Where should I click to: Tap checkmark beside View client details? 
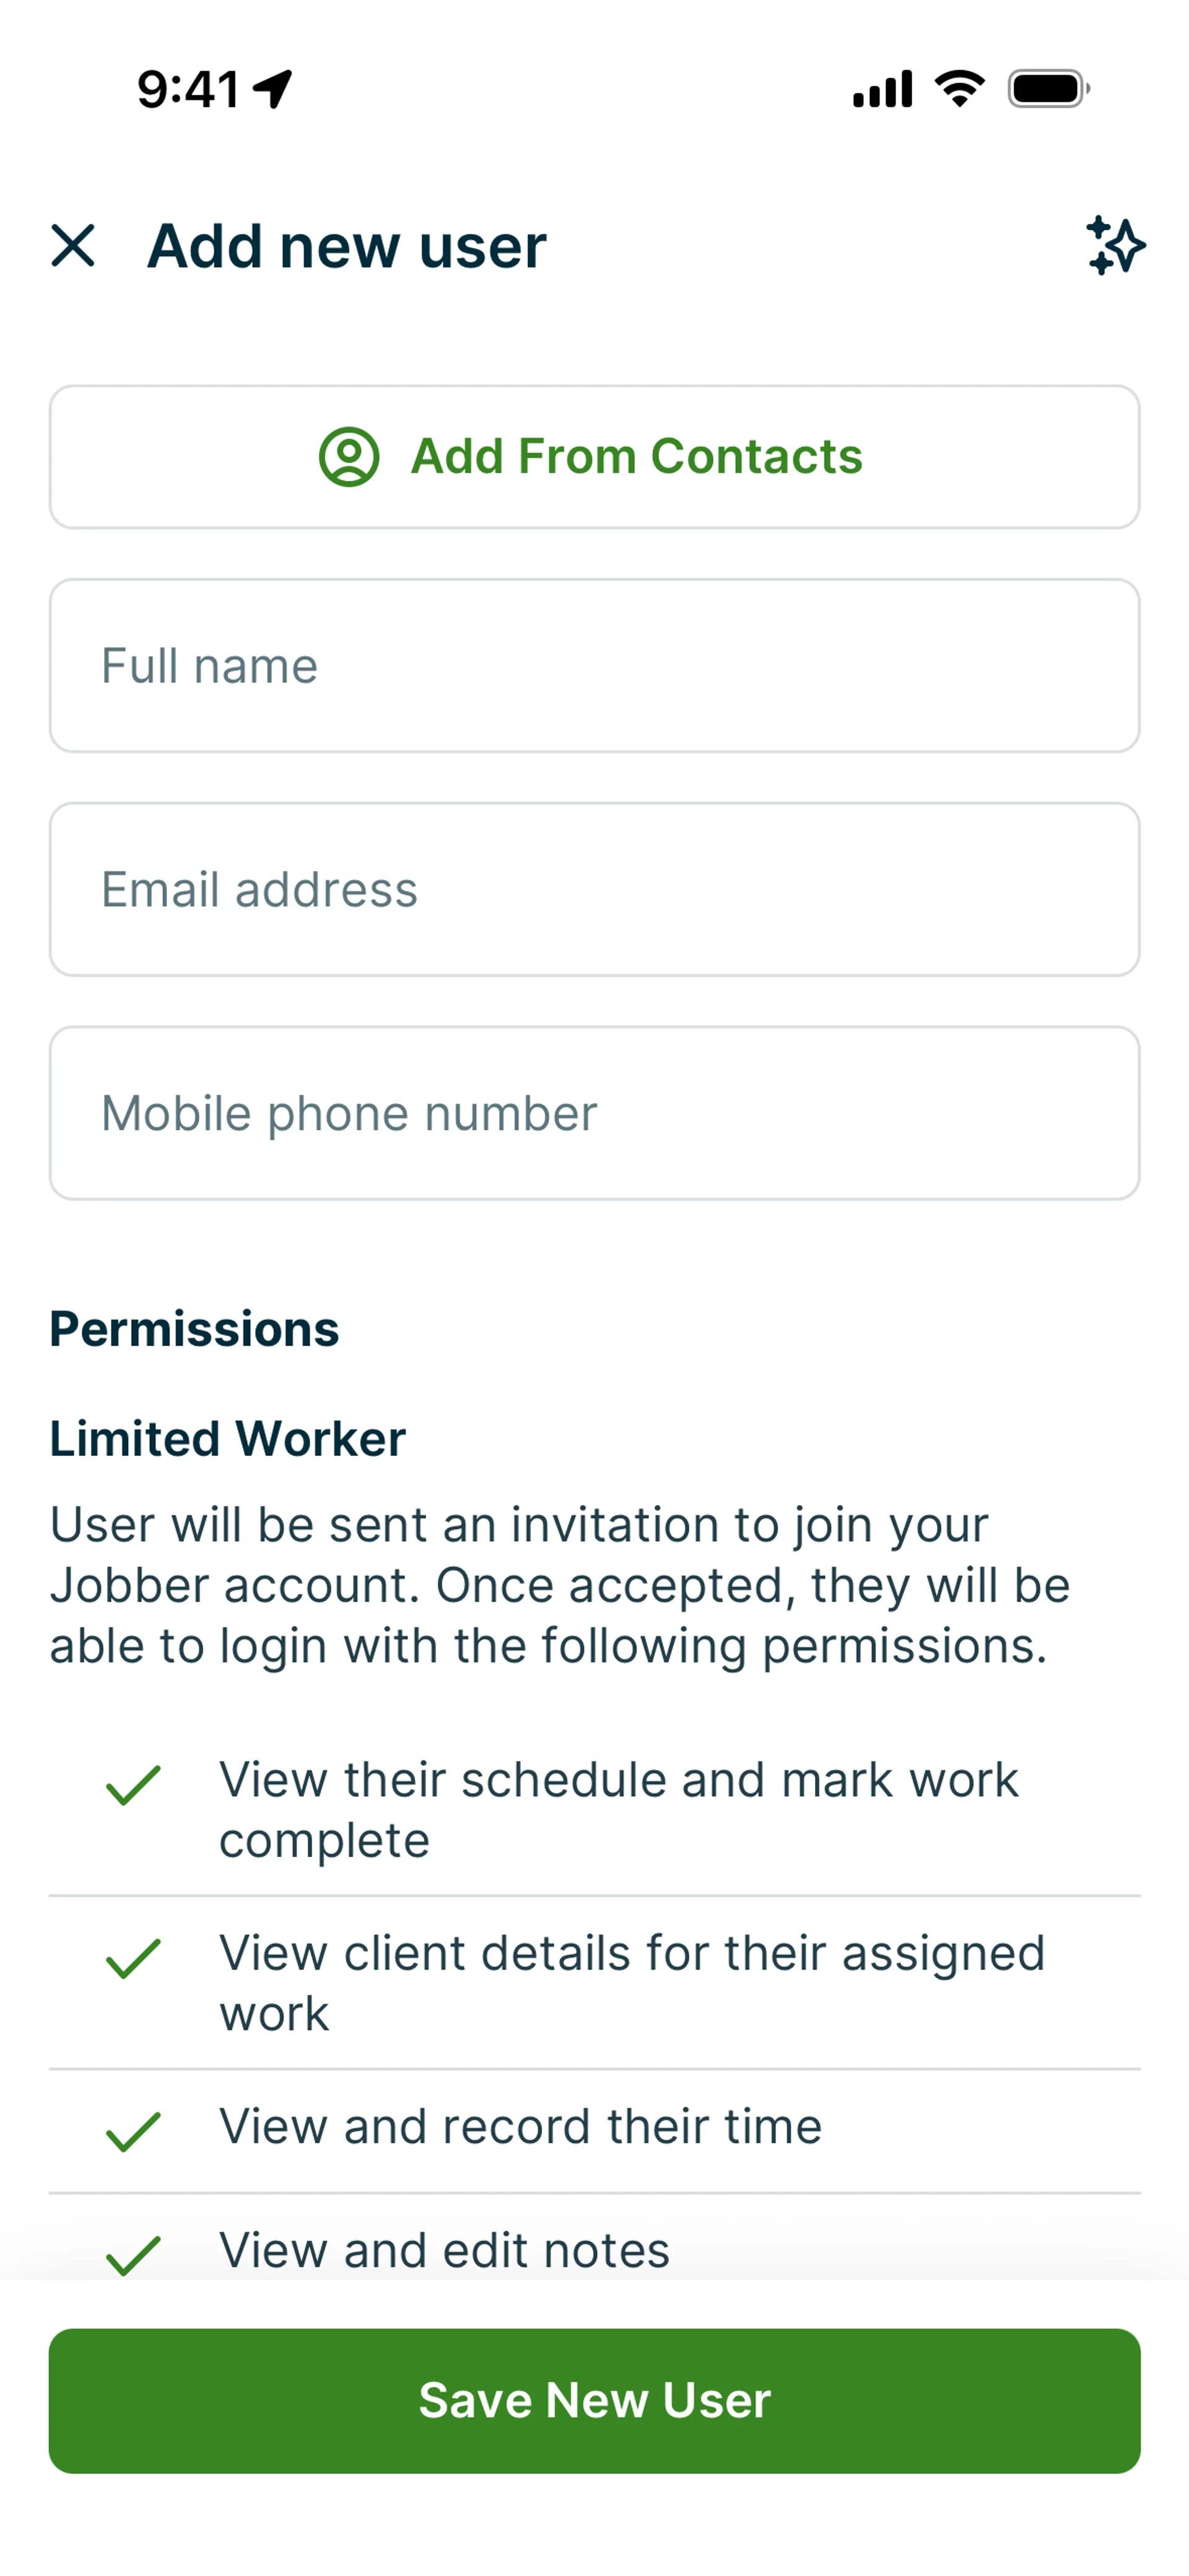coord(133,1958)
